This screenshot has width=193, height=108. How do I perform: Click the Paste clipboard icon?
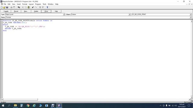click(29, 7)
